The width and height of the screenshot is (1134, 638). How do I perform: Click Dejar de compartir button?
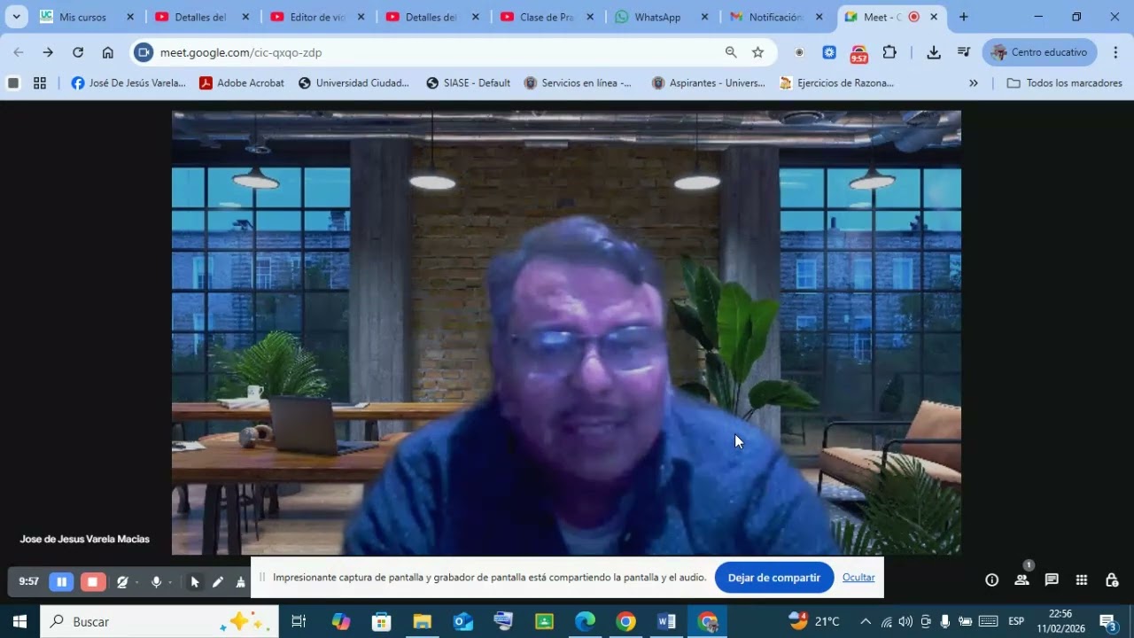click(x=774, y=578)
